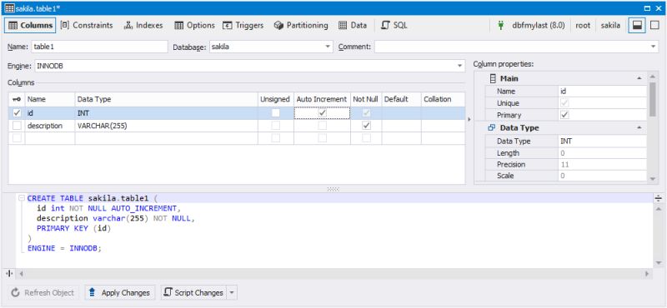The width and height of the screenshot is (667, 308).
Task: Collapse the Data Type properties section
Action: [639, 127]
